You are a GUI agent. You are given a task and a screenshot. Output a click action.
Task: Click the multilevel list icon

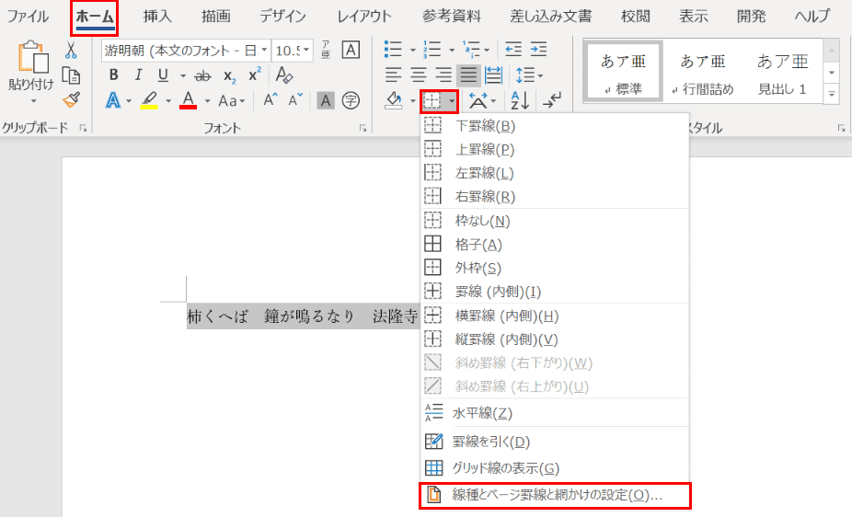click(x=472, y=50)
